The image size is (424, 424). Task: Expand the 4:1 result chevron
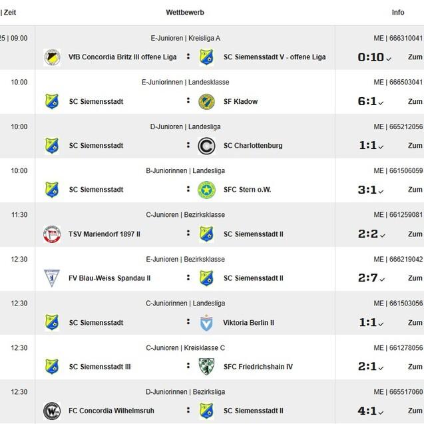click(x=382, y=411)
